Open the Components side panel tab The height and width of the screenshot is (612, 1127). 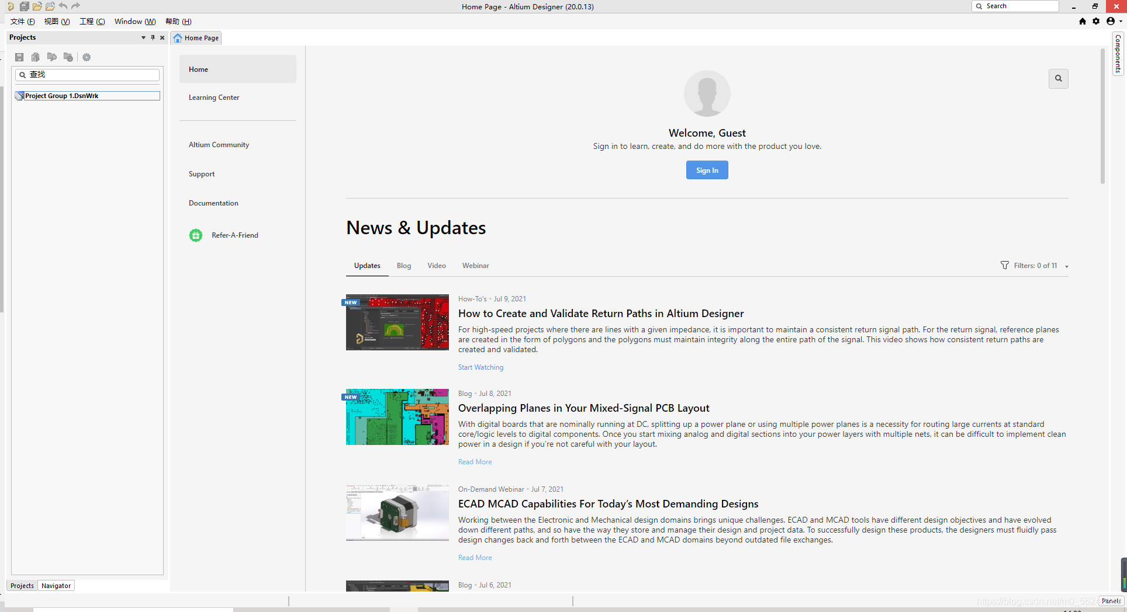pos(1118,54)
